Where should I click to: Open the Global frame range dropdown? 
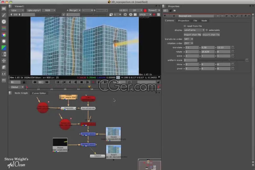[17, 87]
